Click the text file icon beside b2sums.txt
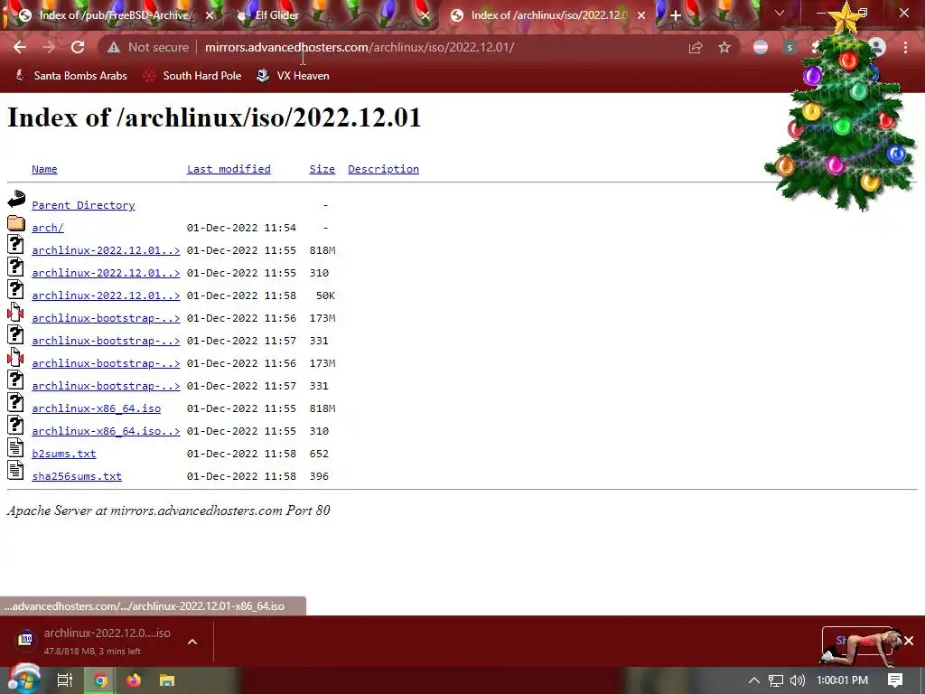 (x=16, y=447)
